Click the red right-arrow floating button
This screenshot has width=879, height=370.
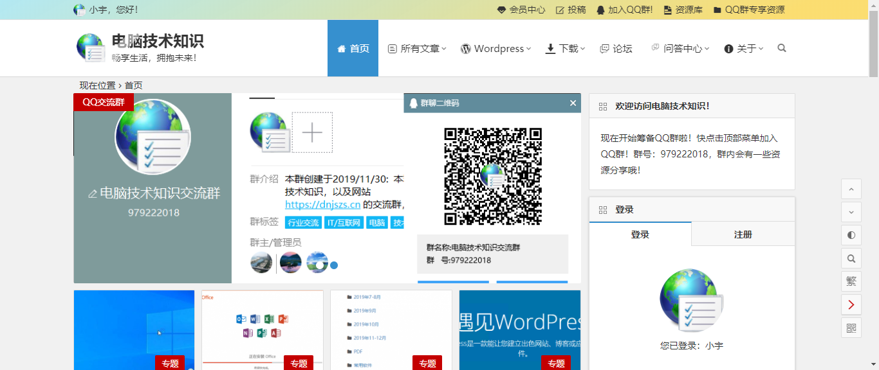(x=851, y=304)
